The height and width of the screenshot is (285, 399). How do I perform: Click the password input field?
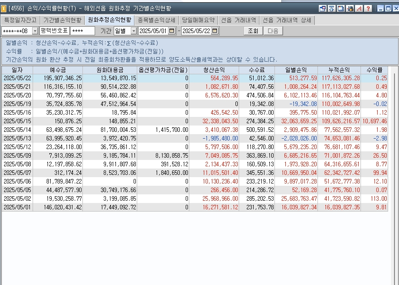[83, 31]
